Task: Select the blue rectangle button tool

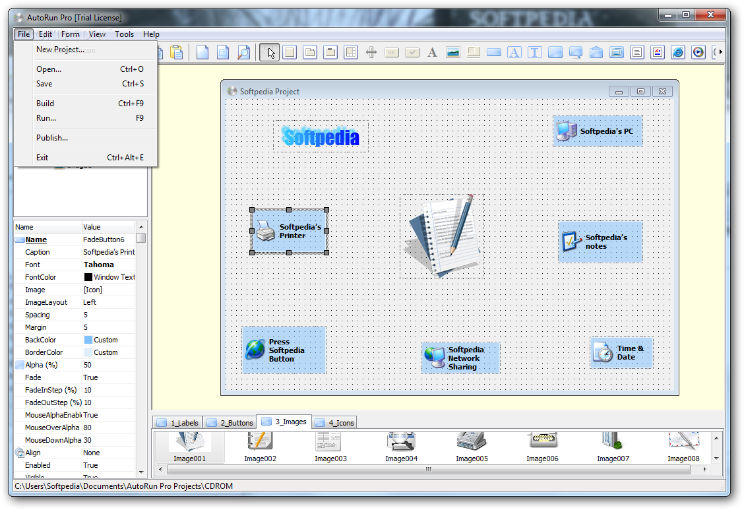Action: click(494, 52)
